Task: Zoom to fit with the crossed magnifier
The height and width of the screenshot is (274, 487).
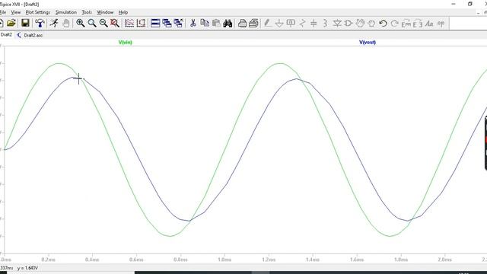Action: [115, 23]
